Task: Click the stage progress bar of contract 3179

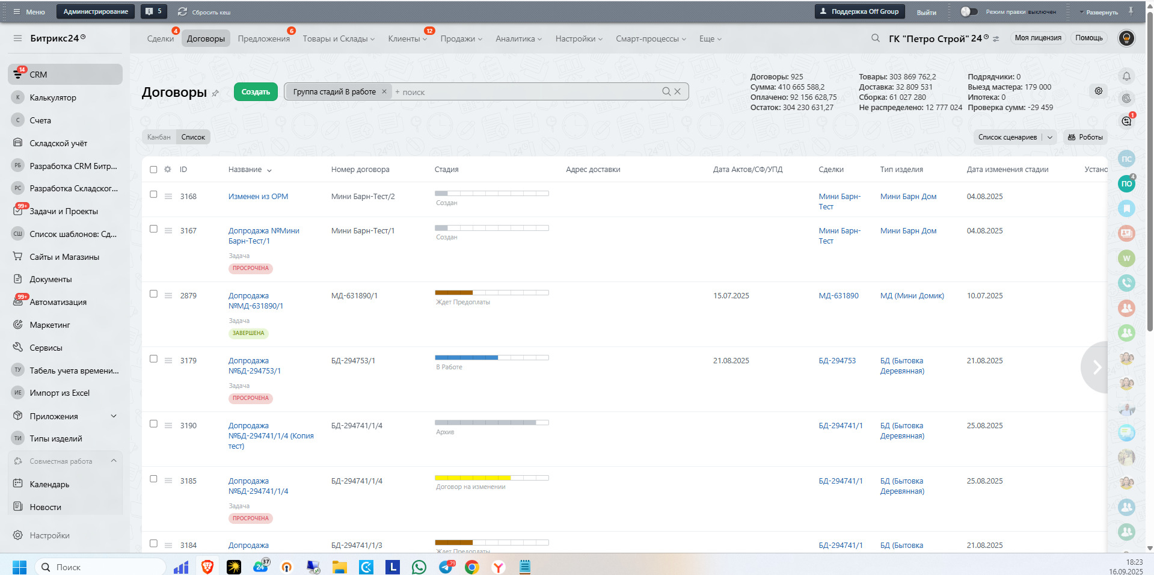Action: point(491,358)
